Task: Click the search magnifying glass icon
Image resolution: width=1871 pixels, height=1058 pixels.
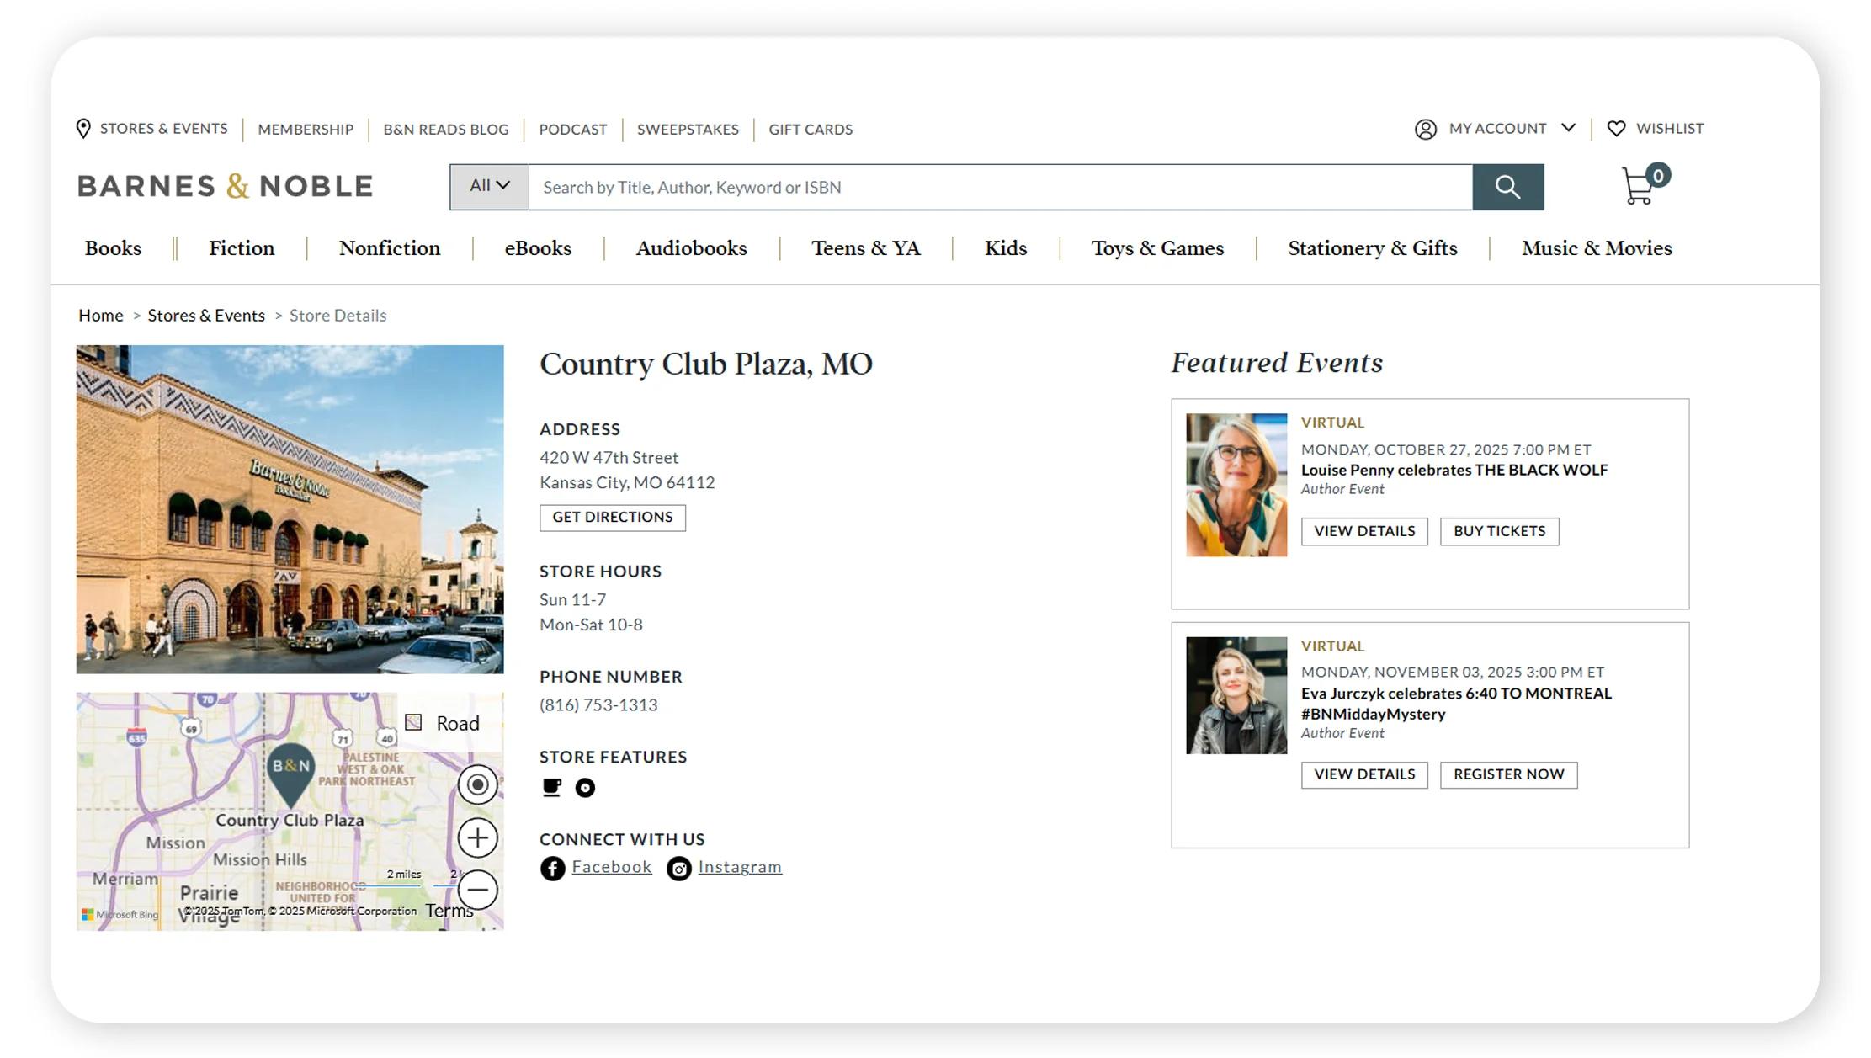Action: 1507,187
